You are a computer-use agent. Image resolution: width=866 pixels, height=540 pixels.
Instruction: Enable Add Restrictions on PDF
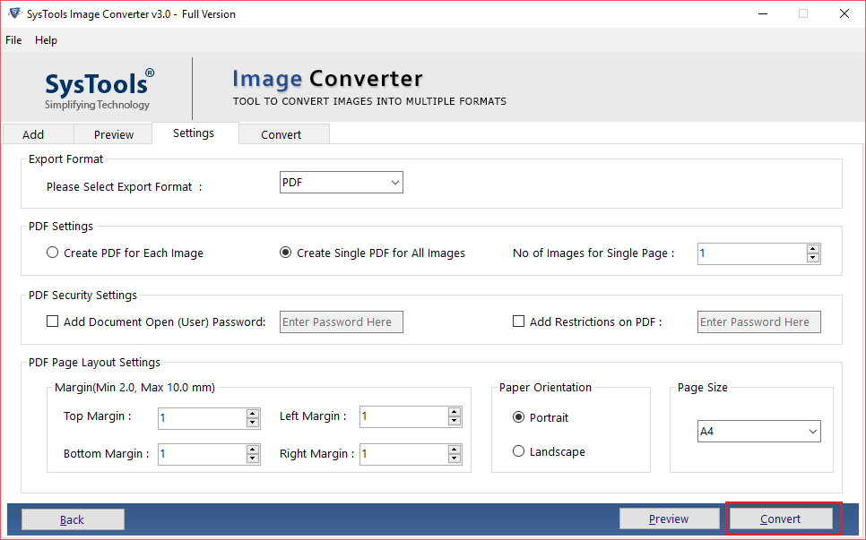pyautogui.click(x=517, y=321)
